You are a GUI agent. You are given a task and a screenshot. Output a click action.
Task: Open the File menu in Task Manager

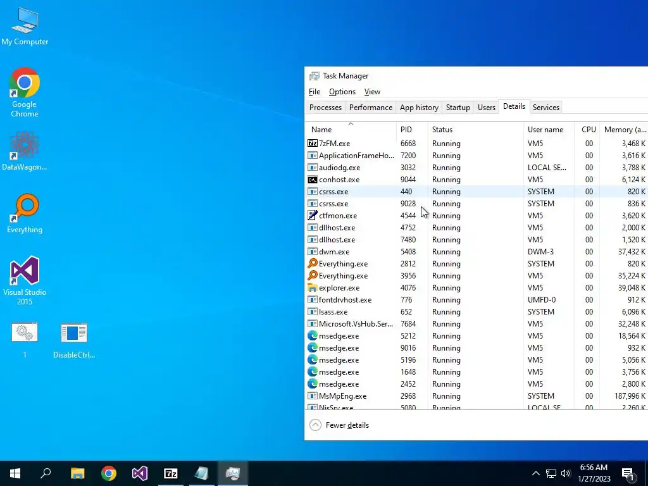click(315, 92)
